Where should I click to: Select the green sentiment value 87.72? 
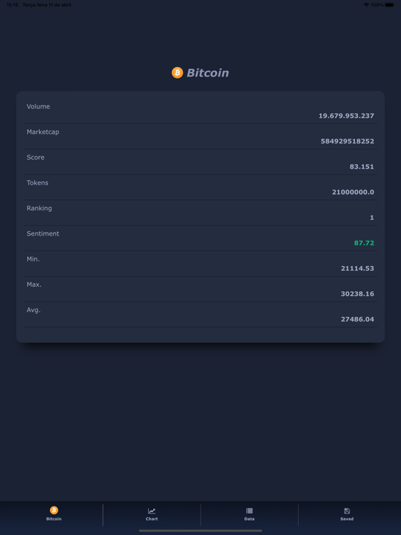coord(364,243)
